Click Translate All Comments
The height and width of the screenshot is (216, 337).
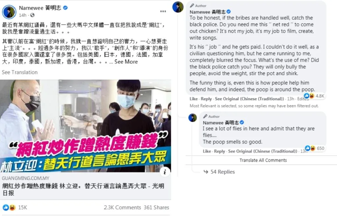tap(263, 160)
